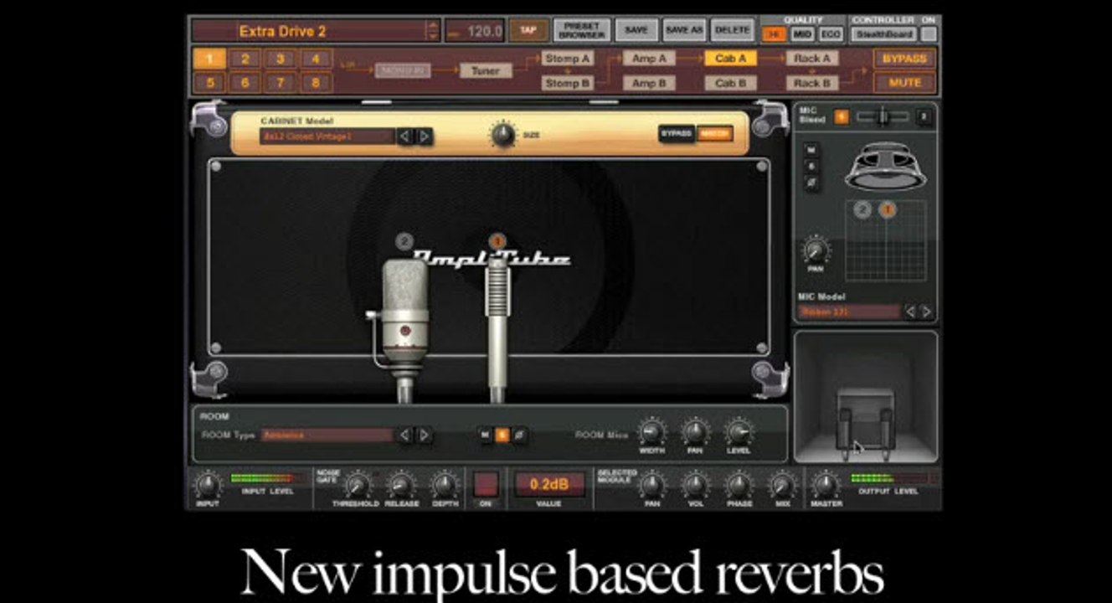Click the global BYPASS button
The image size is (1112, 603).
pos(905,59)
